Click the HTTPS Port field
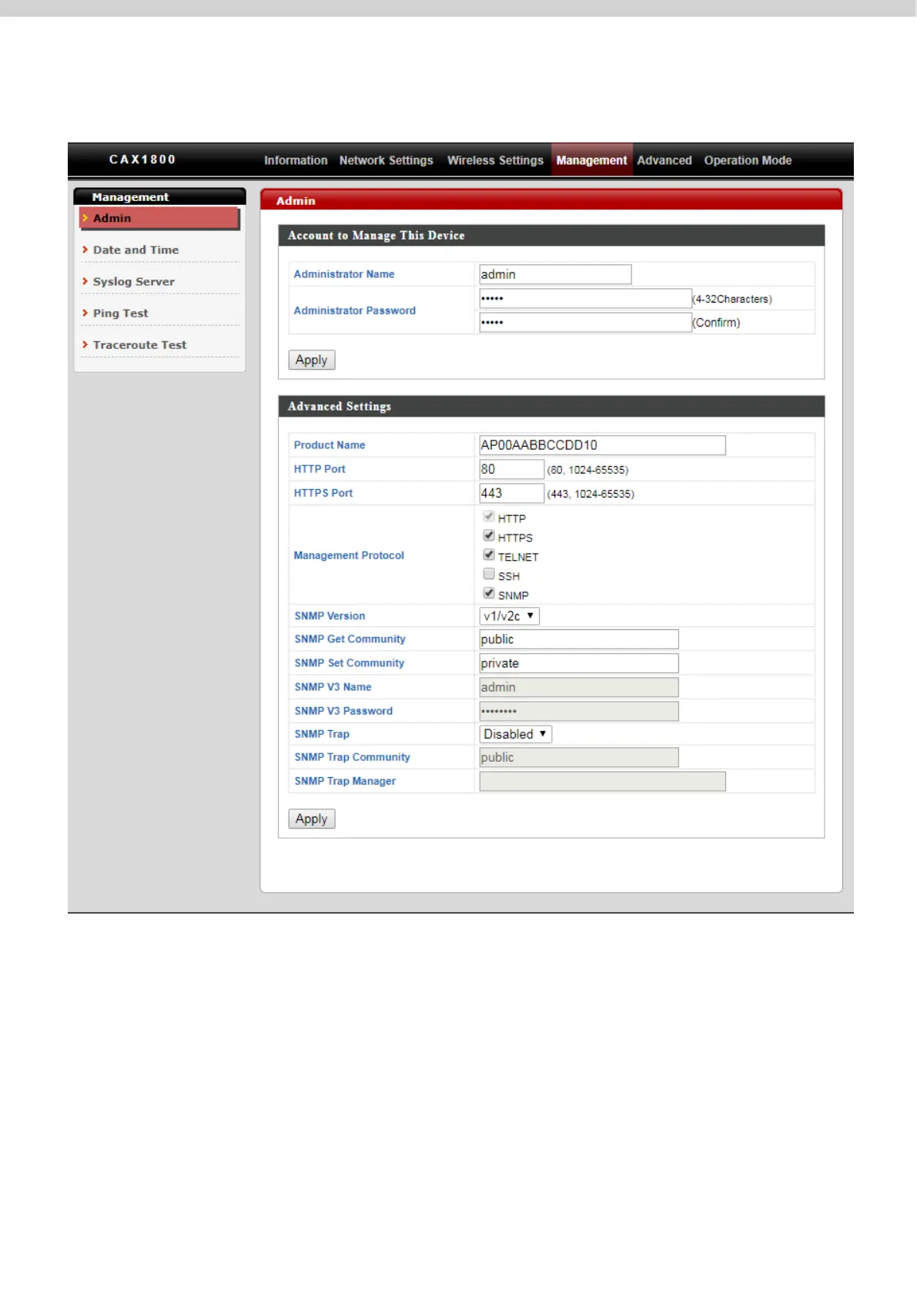 click(511, 493)
